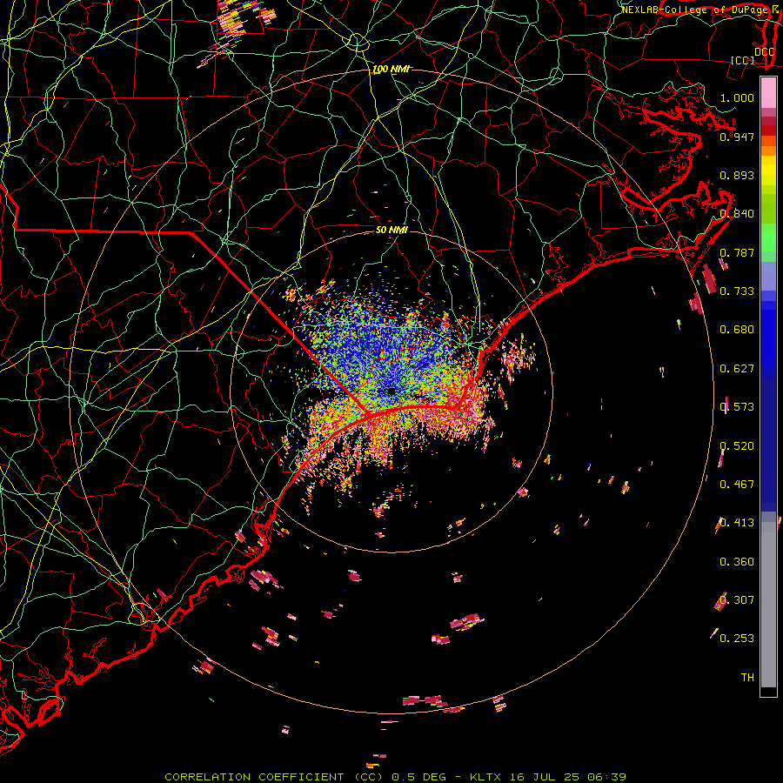Select the 0.947 scale value
Screen dimensions: 783x783
[x=737, y=137]
